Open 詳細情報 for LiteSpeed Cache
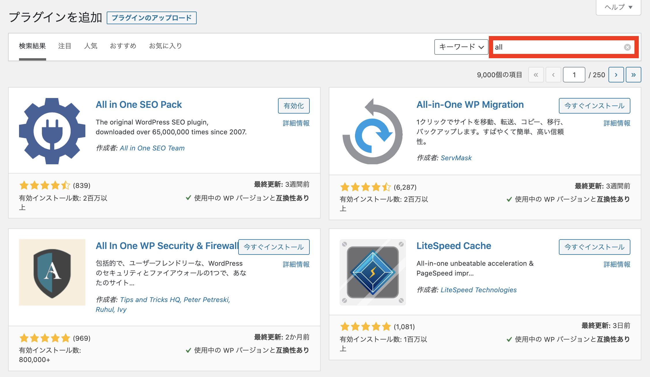The height and width of the screenshot is (377, 650). click(617, 265)
